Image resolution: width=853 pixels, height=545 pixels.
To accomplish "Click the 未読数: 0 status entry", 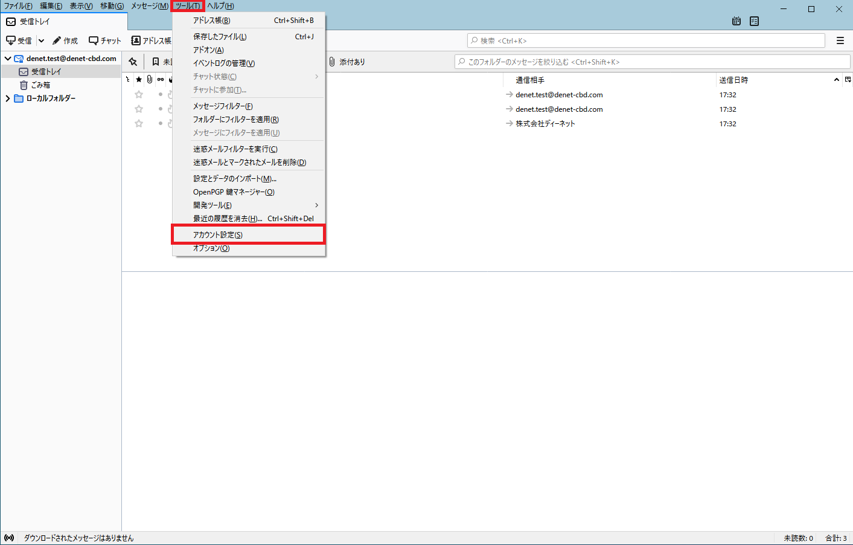I will click(x=798, y=538).
